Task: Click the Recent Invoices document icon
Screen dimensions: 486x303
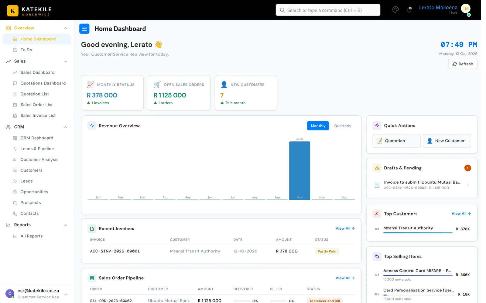Action: pyautogui.click(x=92, y=228)
